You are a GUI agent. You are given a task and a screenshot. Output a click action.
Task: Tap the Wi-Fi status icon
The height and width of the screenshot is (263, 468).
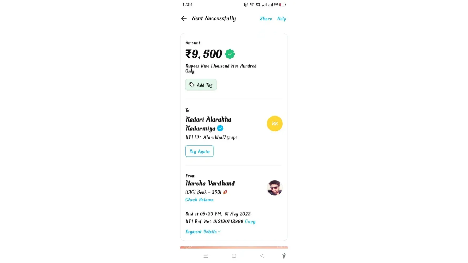(x=252, y=4)
